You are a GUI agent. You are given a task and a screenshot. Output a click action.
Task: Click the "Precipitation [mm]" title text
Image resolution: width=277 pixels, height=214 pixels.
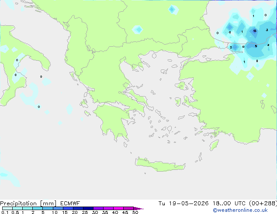[28, 204]
